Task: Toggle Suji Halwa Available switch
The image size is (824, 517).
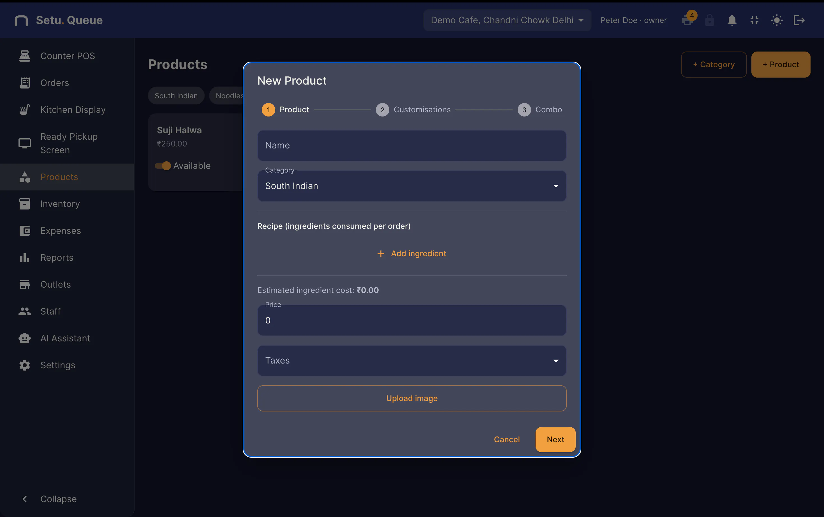Action: [x=163, y=166]
